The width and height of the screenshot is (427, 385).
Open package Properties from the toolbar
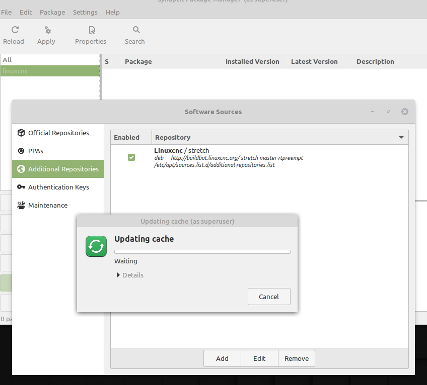tap(91, 30)
